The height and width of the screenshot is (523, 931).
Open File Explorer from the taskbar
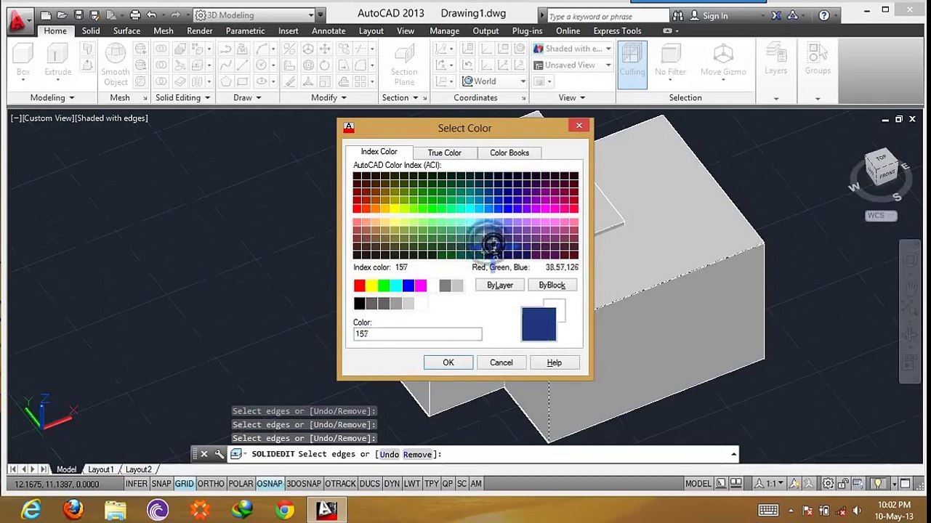pos(115,510)
